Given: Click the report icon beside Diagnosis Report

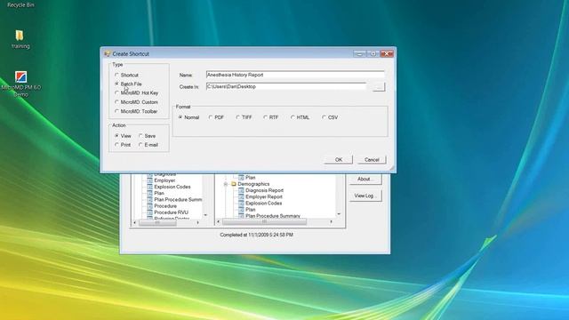Looking at the screenshot, I should (241, 190).
